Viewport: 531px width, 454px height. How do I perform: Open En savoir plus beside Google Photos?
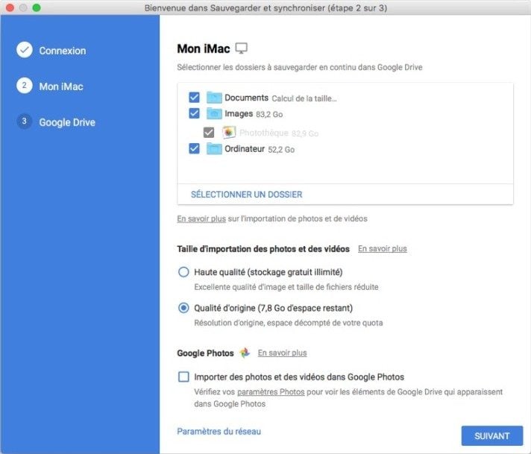click(x=282, y=353)
